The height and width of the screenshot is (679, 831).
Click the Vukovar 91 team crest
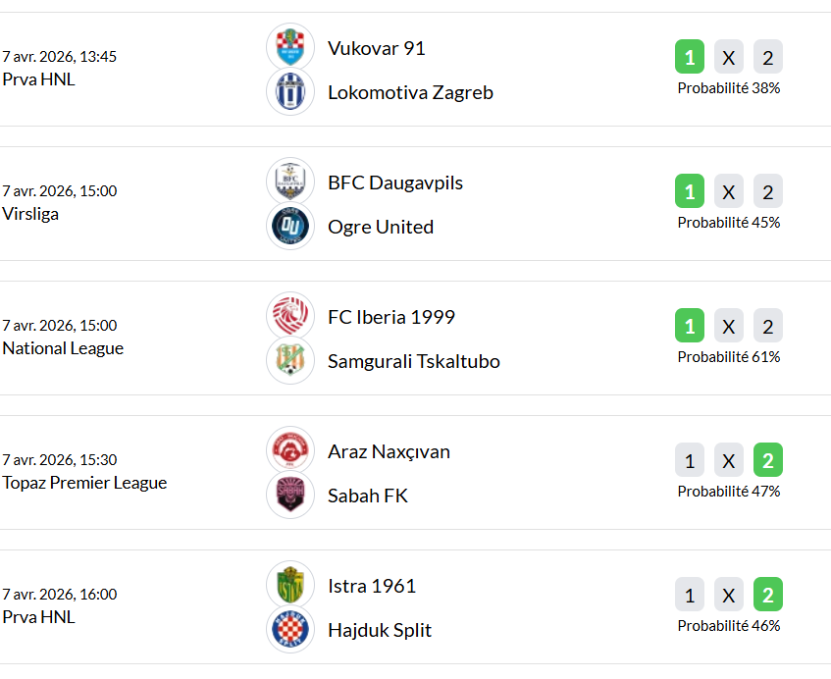(290, 48)
